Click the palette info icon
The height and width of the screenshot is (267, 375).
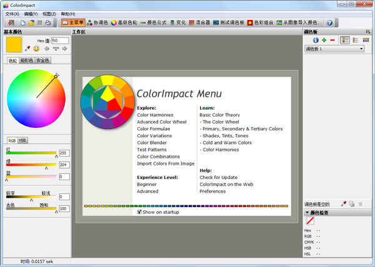coord(316,41)
